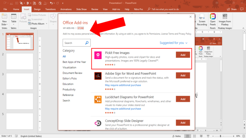This screenshot has width=246, height=138.
Task: Click the Pictures icon in ribbon
Action: point(23,17)
